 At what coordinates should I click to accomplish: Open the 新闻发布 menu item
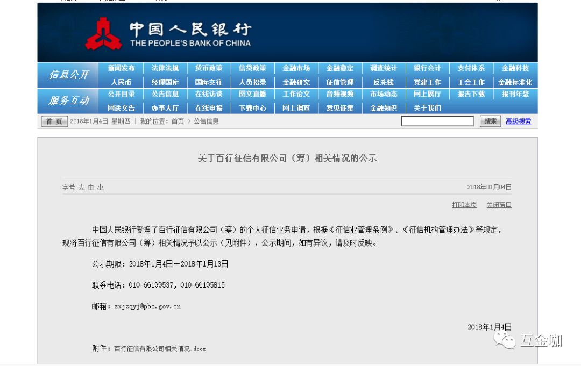coord(121,68)
